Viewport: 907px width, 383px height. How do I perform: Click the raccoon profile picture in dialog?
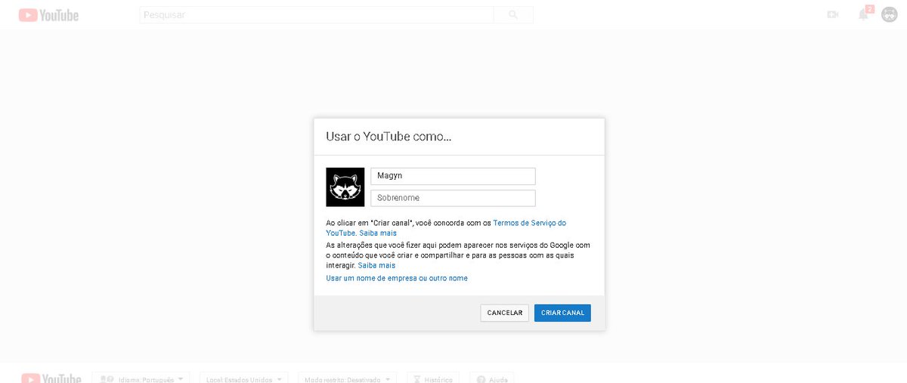[345, 187]
